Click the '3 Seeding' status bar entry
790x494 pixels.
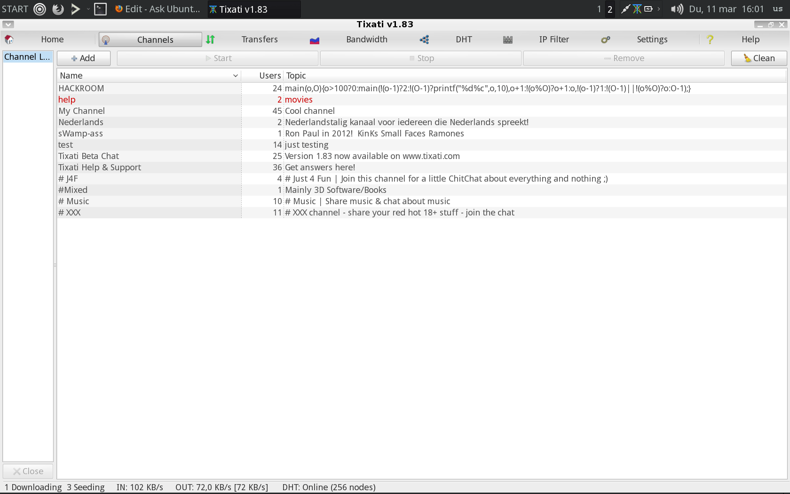86,487
